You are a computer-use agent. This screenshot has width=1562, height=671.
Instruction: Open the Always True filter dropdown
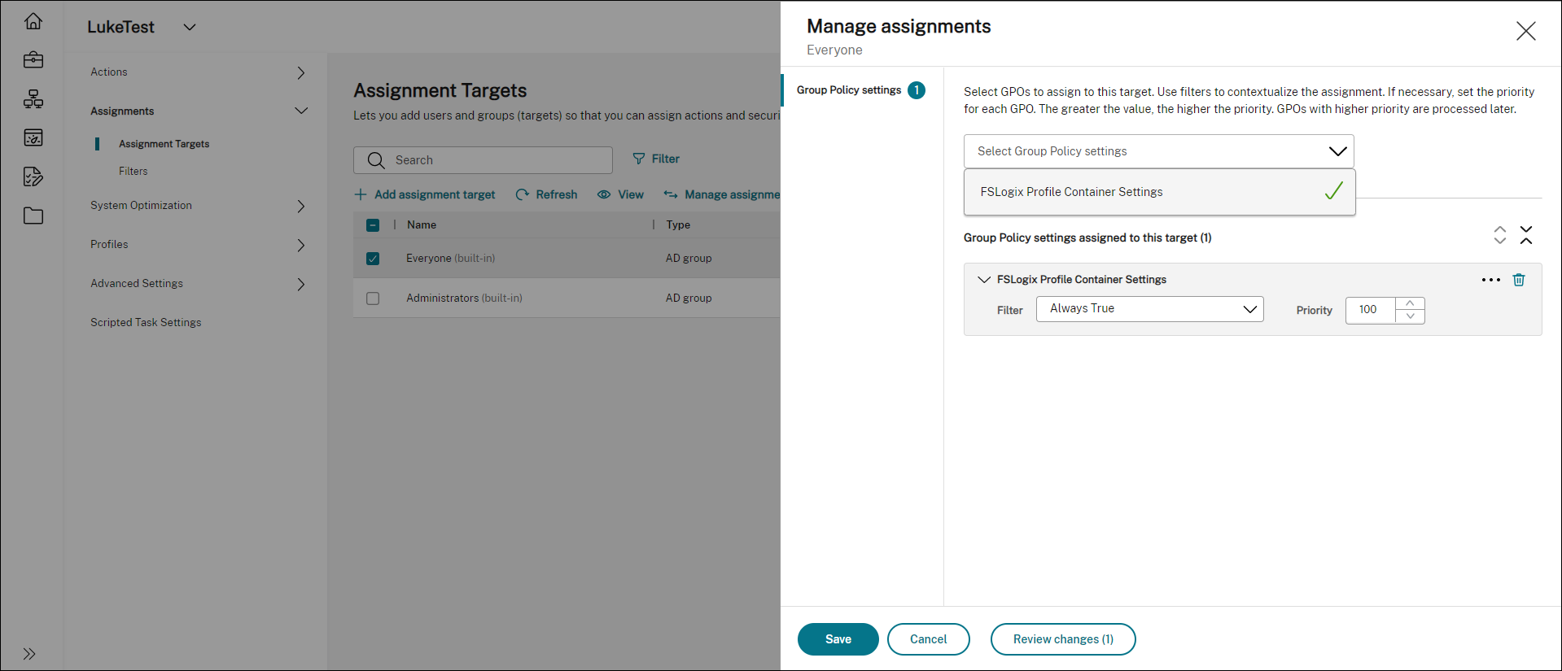tap(1149, 309)
